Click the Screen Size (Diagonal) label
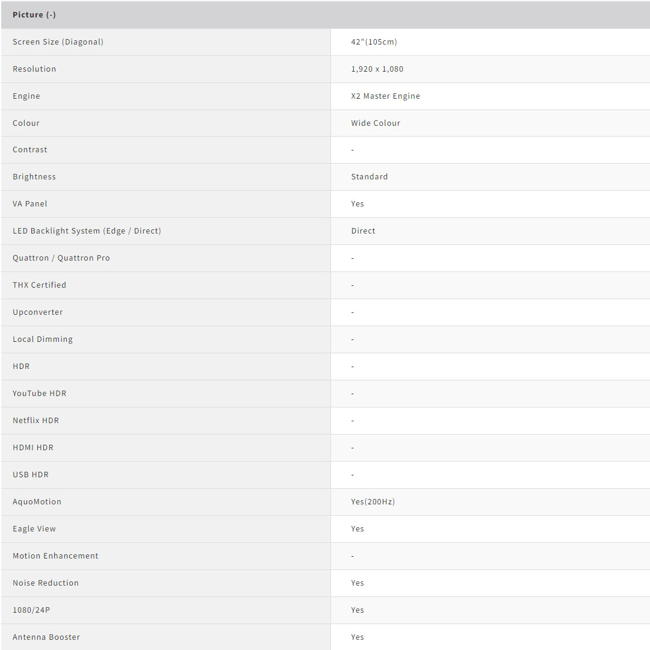 pos(58,42)
